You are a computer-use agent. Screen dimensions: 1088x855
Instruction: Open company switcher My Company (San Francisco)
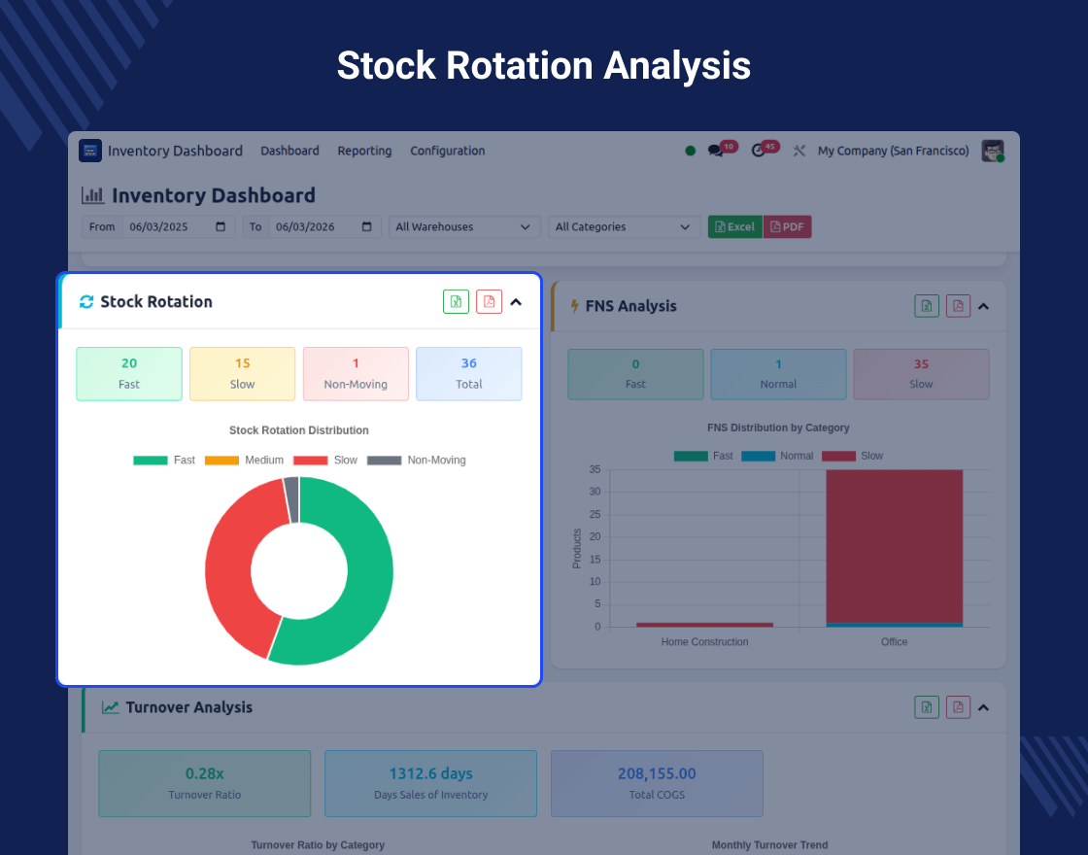pyautogui.click(x=893, y=151)
